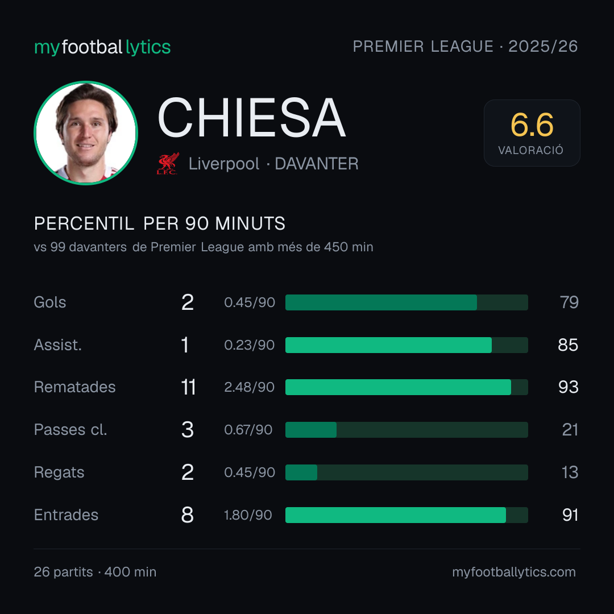The image size is (614, 614).
Task: Click the Liverpool team name
Action: coord(224,164)
